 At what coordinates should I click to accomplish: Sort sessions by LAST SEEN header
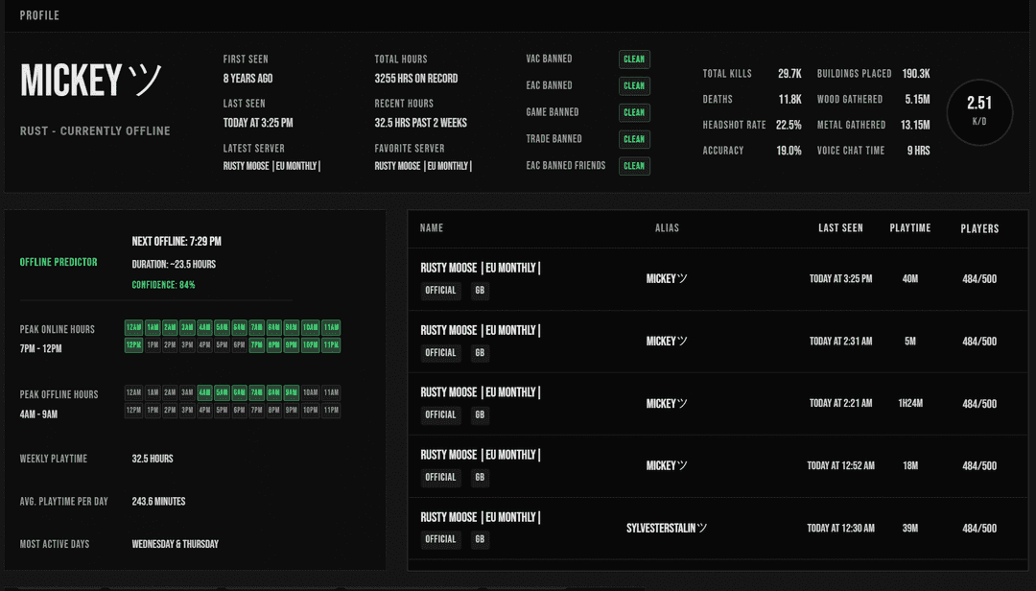pyautogui.click(x=840, y=228)
